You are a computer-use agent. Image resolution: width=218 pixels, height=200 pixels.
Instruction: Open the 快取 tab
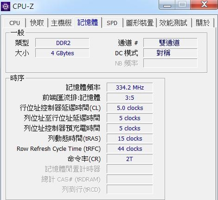pyautogui.click(x=37, y=23)
